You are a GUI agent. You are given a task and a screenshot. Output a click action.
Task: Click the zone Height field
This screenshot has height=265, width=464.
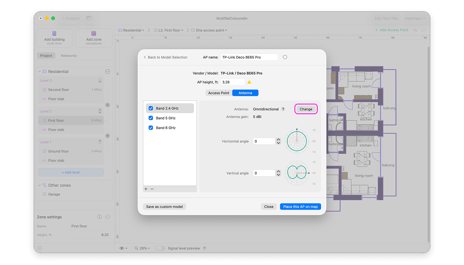(90, 235)
